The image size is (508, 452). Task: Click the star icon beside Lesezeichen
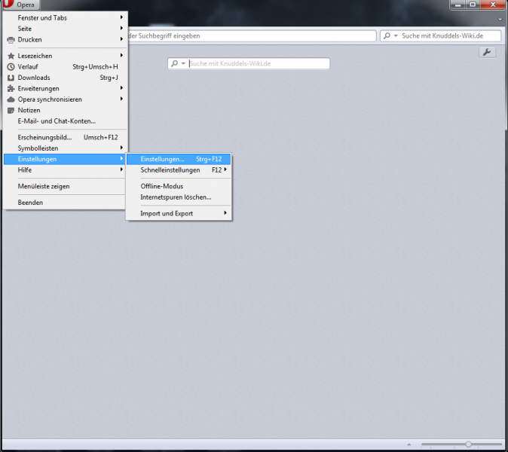point(11,56)
